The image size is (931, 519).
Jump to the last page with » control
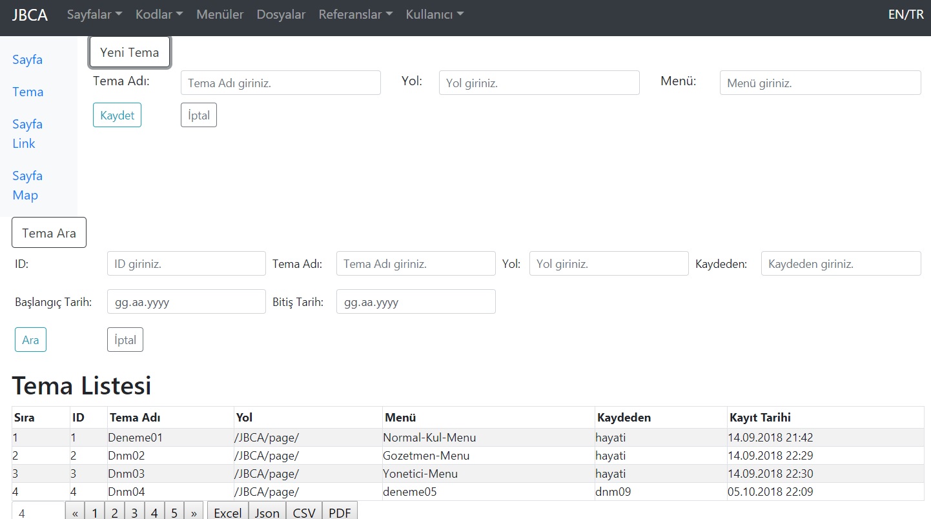(x=194, y=511)
